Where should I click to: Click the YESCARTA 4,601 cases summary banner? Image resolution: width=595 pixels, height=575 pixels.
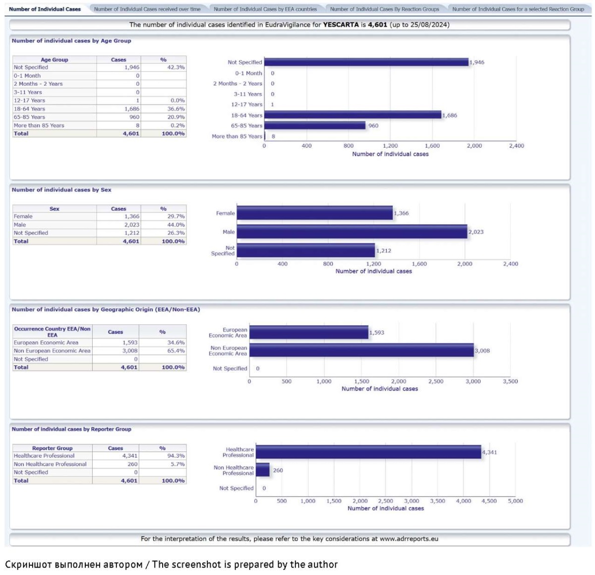pos(290,25)
